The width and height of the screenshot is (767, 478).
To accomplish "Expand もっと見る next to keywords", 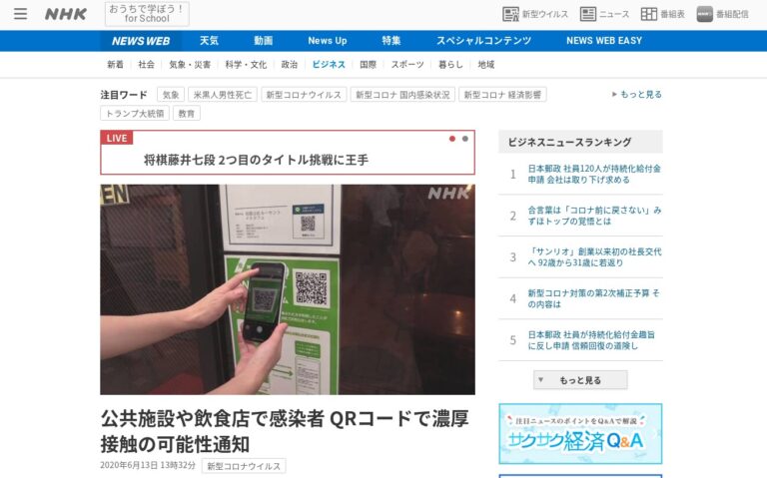I will point(636,95).
